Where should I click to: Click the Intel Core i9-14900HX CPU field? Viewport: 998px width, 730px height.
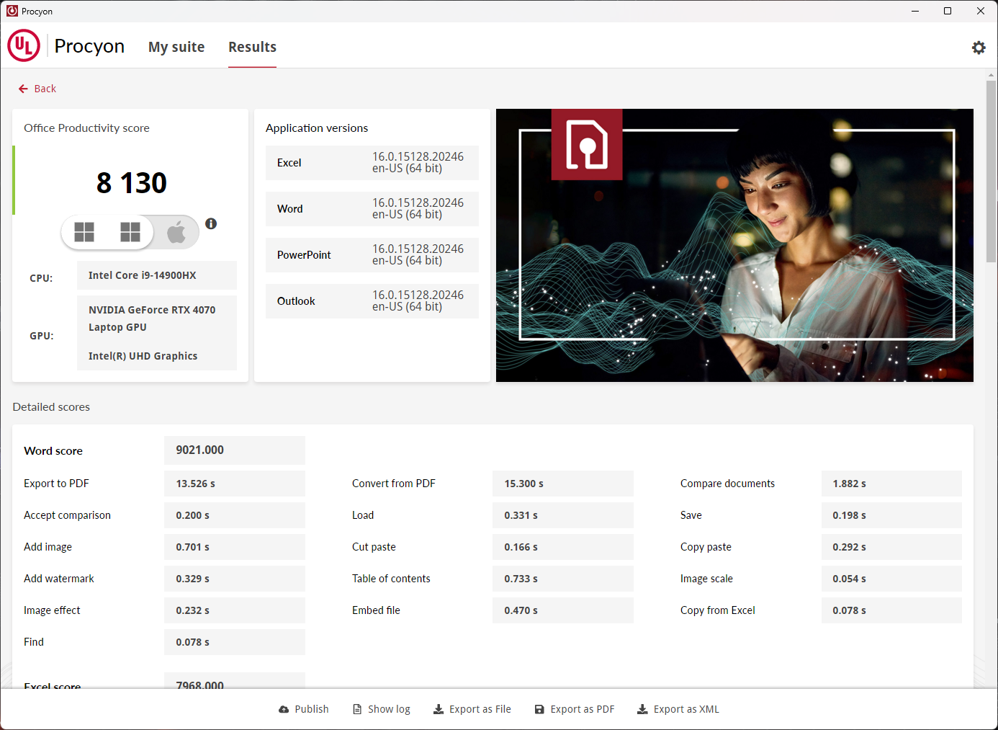point(157,275)
